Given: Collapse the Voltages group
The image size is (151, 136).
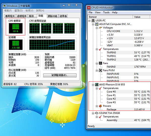Looking at the screenshot, I should 97,28.
